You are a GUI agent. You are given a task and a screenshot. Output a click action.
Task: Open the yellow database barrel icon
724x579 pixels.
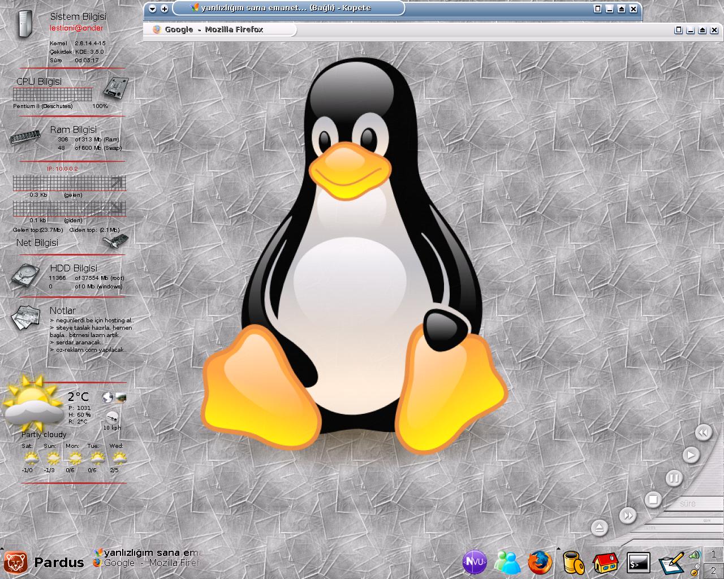coord(574,562)
